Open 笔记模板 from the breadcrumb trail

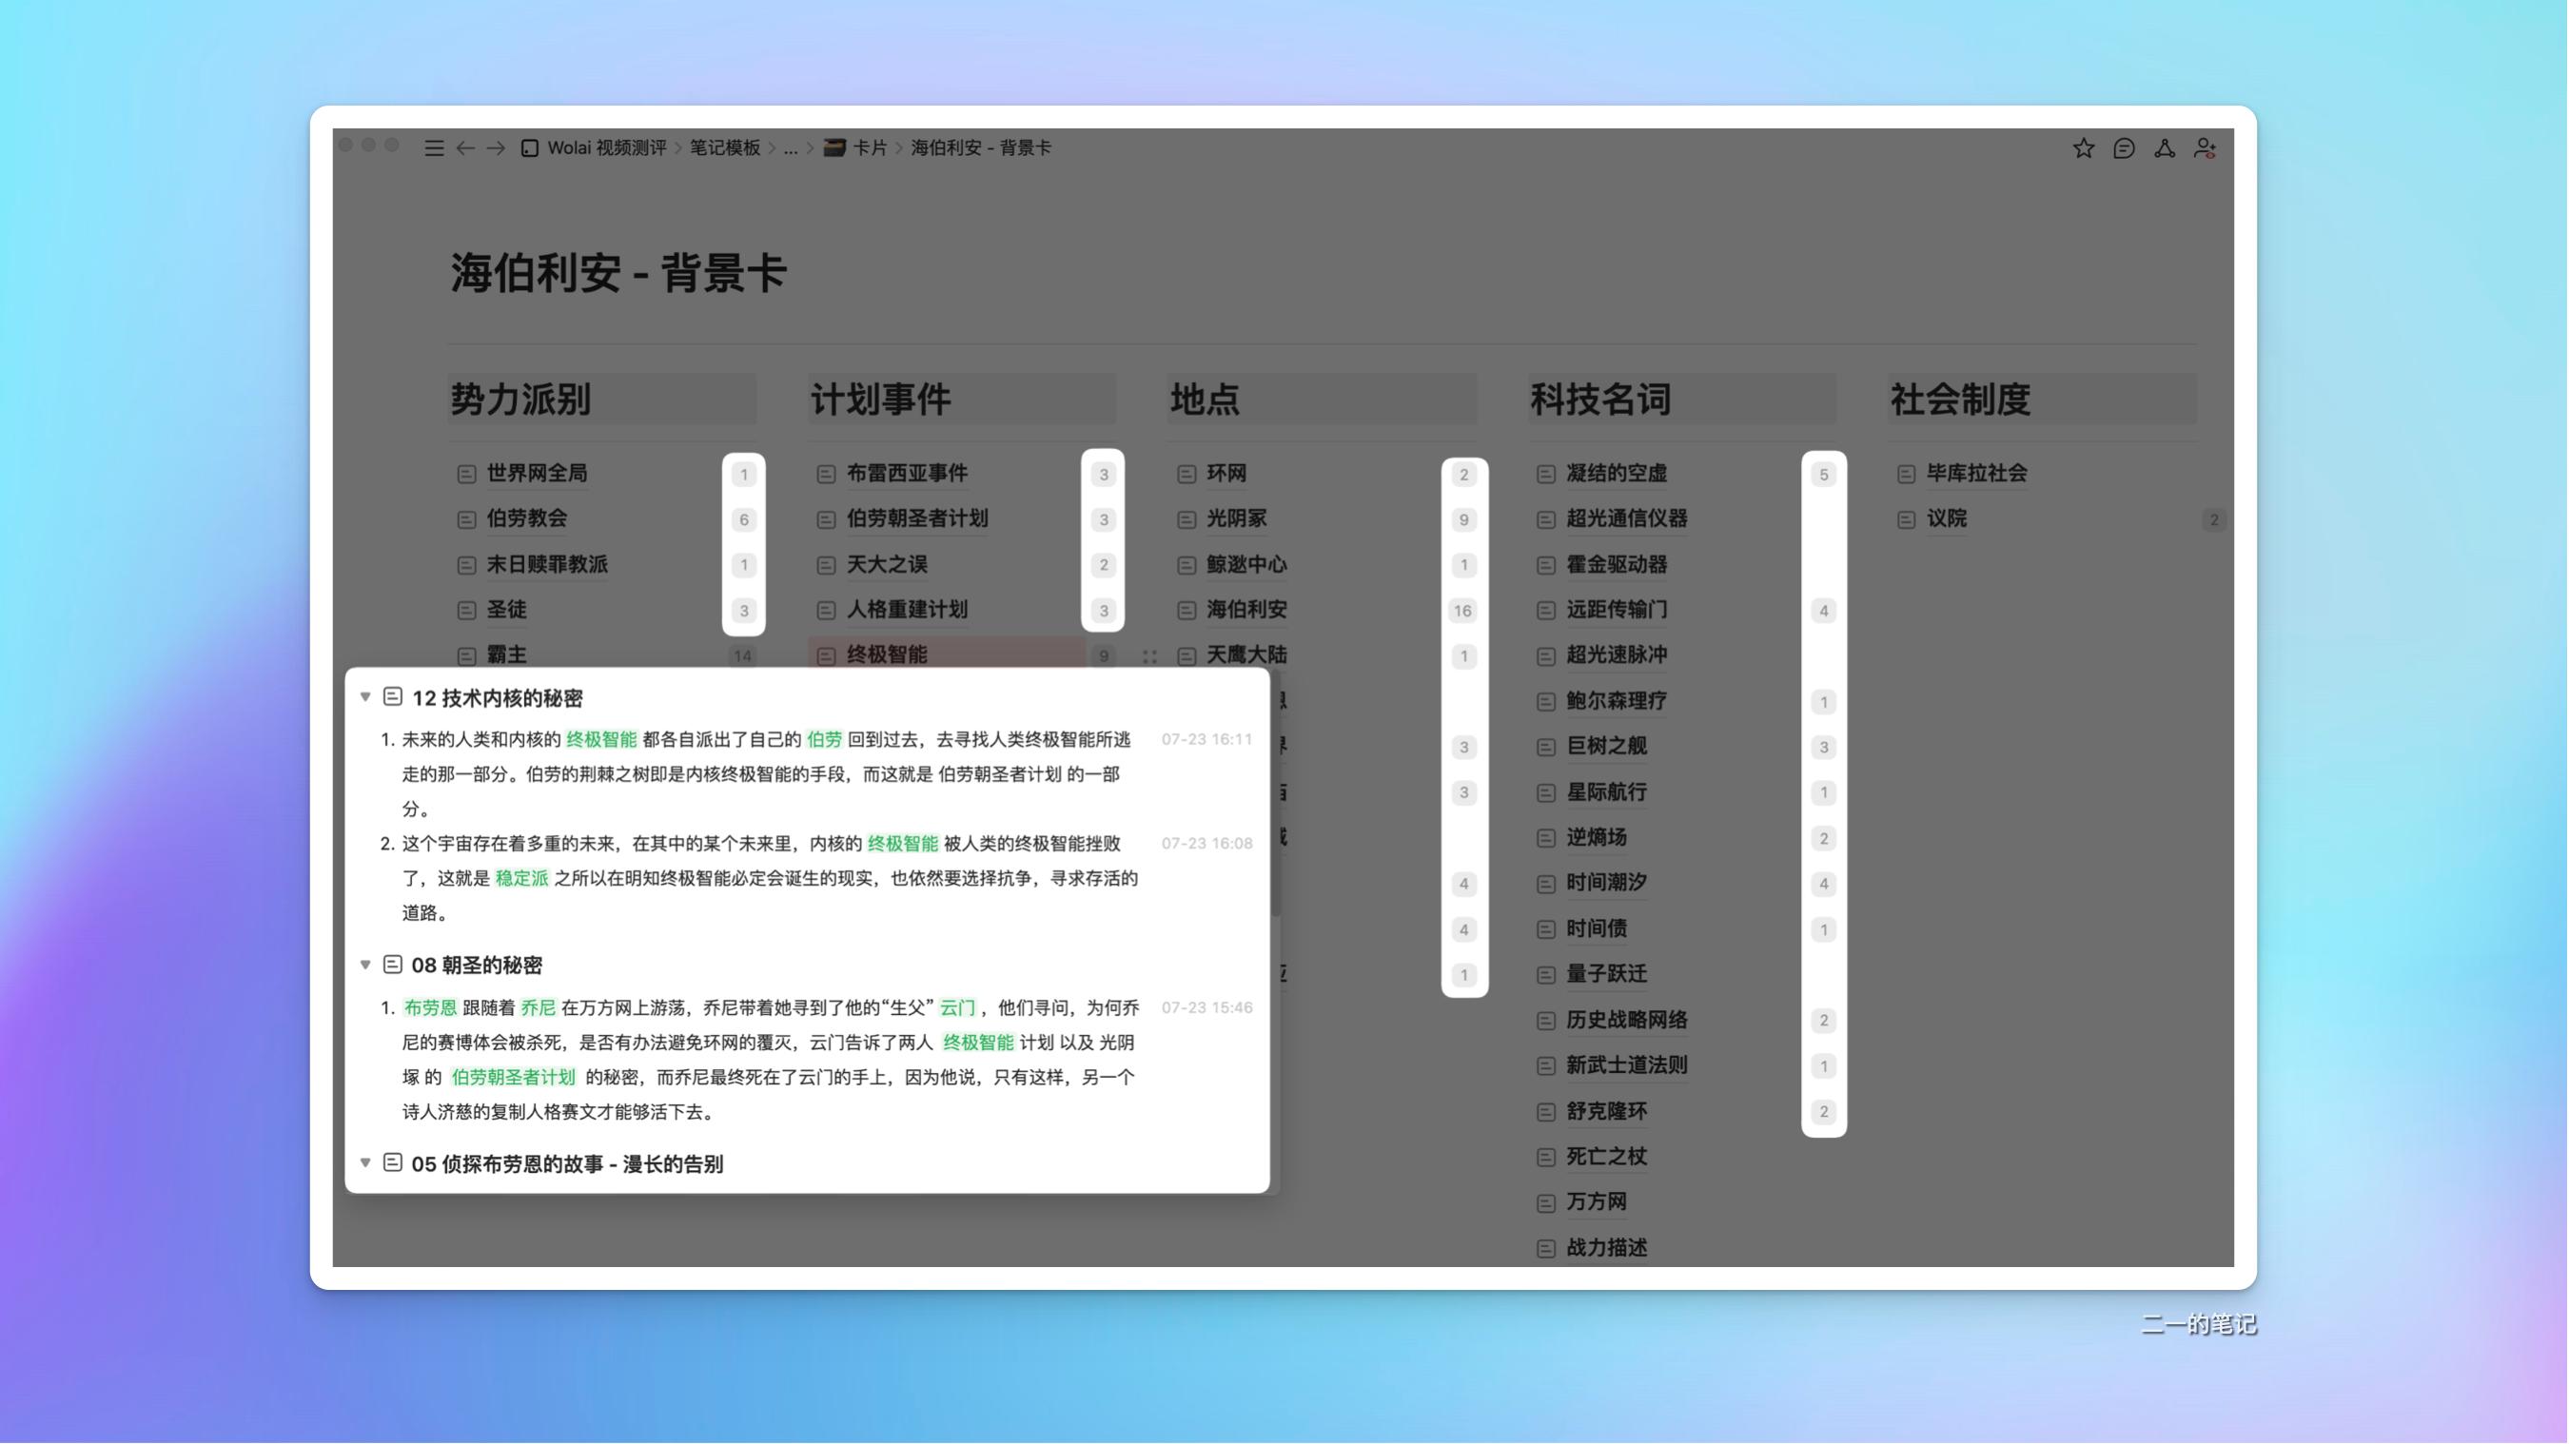coord(727,147)
